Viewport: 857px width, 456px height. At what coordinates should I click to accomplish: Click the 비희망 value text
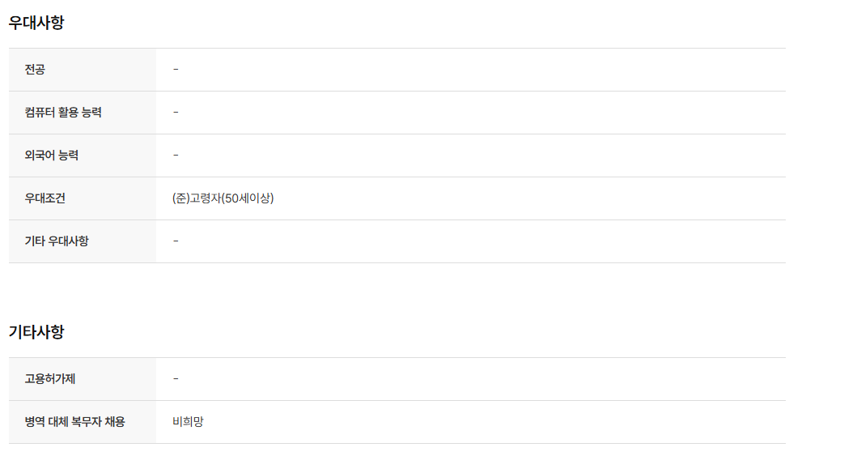[188, 422]
